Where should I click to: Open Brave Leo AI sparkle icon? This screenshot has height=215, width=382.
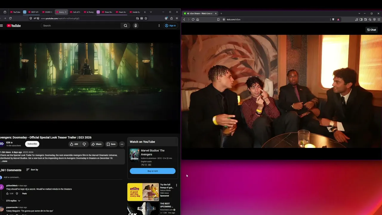(370, 19)
